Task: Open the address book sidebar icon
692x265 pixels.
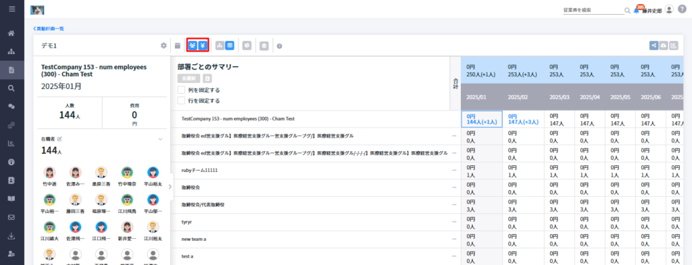Action: coord(12,180)
